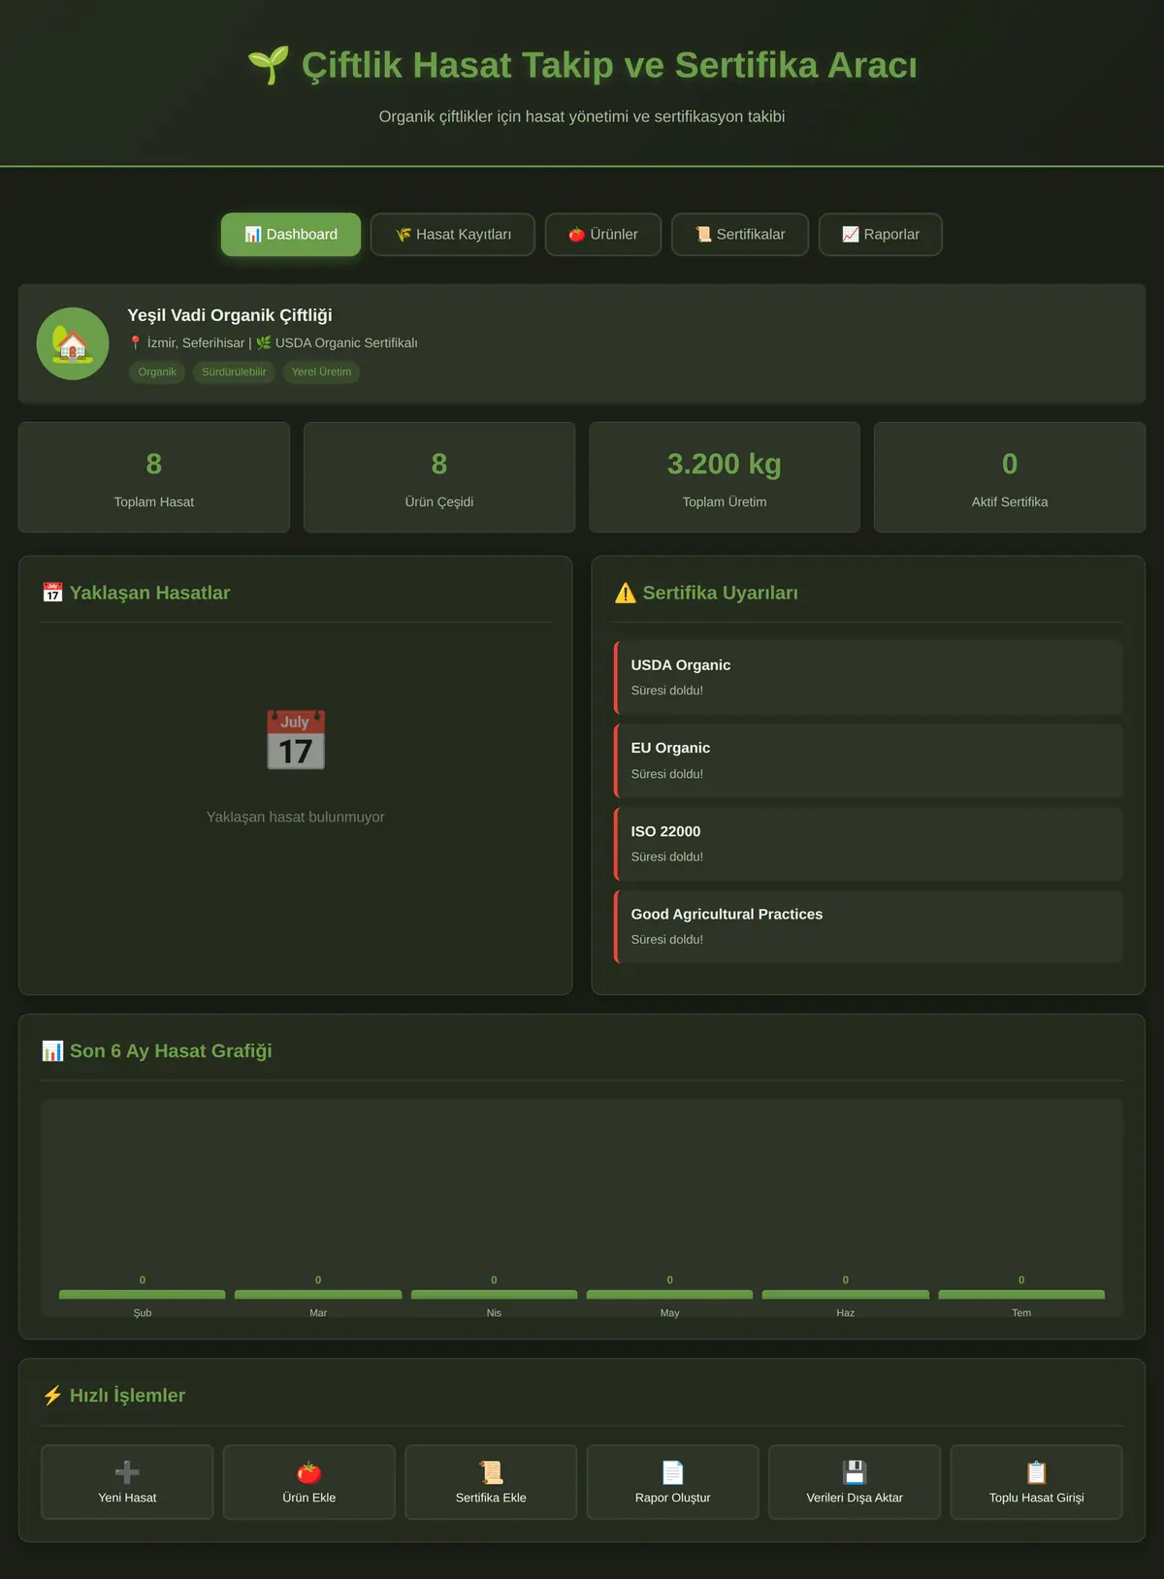Click the clipboard icon for Toplu Hasat Girişi

[1037, 1472]
